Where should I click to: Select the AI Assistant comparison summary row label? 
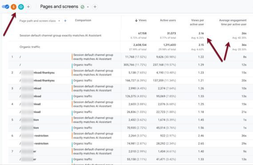60,35
